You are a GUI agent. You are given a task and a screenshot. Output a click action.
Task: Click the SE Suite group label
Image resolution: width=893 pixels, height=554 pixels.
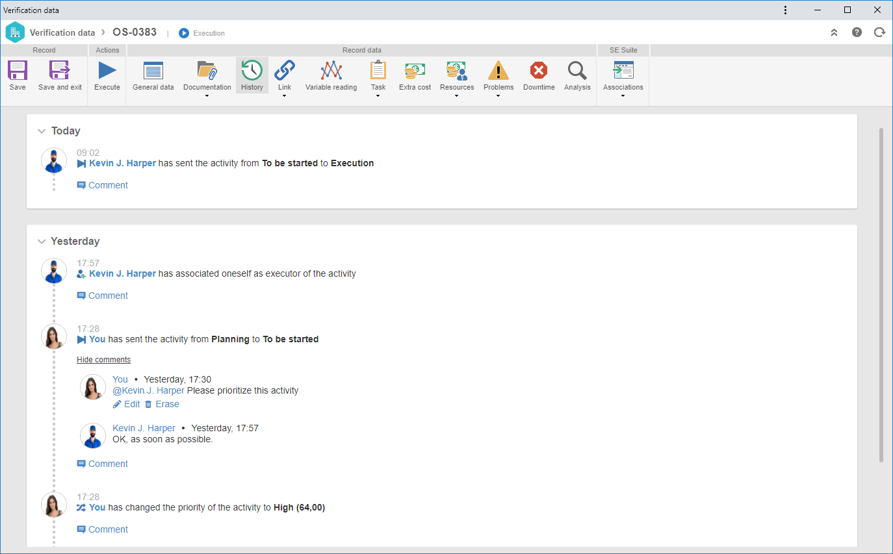click(x=623, y=50)
